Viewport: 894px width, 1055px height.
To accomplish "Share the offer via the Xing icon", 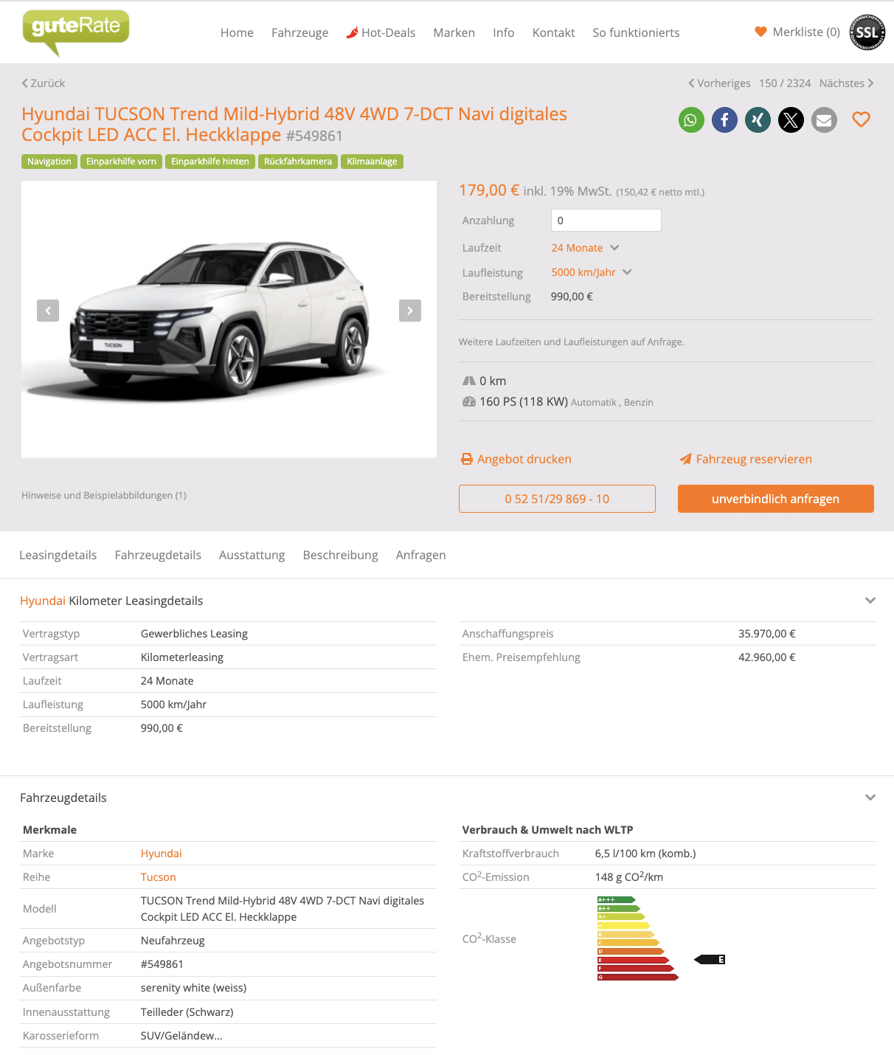I will 758,120.
